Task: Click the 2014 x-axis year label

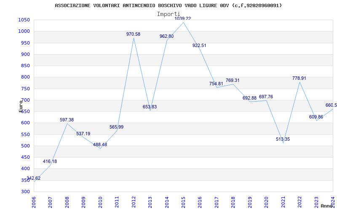Action: coord(167,202)
